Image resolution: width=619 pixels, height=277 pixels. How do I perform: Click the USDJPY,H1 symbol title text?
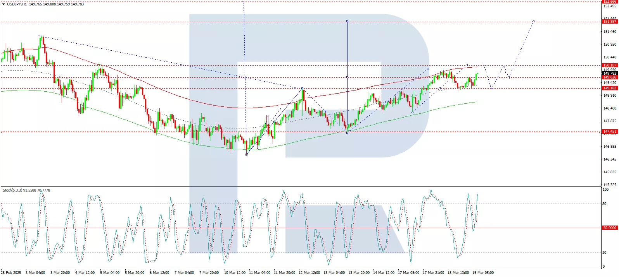[17, 4]
